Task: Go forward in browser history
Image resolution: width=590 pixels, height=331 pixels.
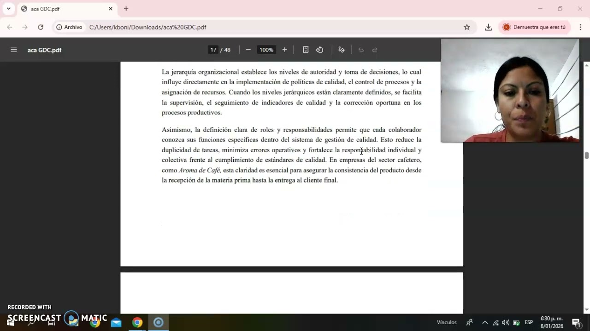Action: point(25,27)
